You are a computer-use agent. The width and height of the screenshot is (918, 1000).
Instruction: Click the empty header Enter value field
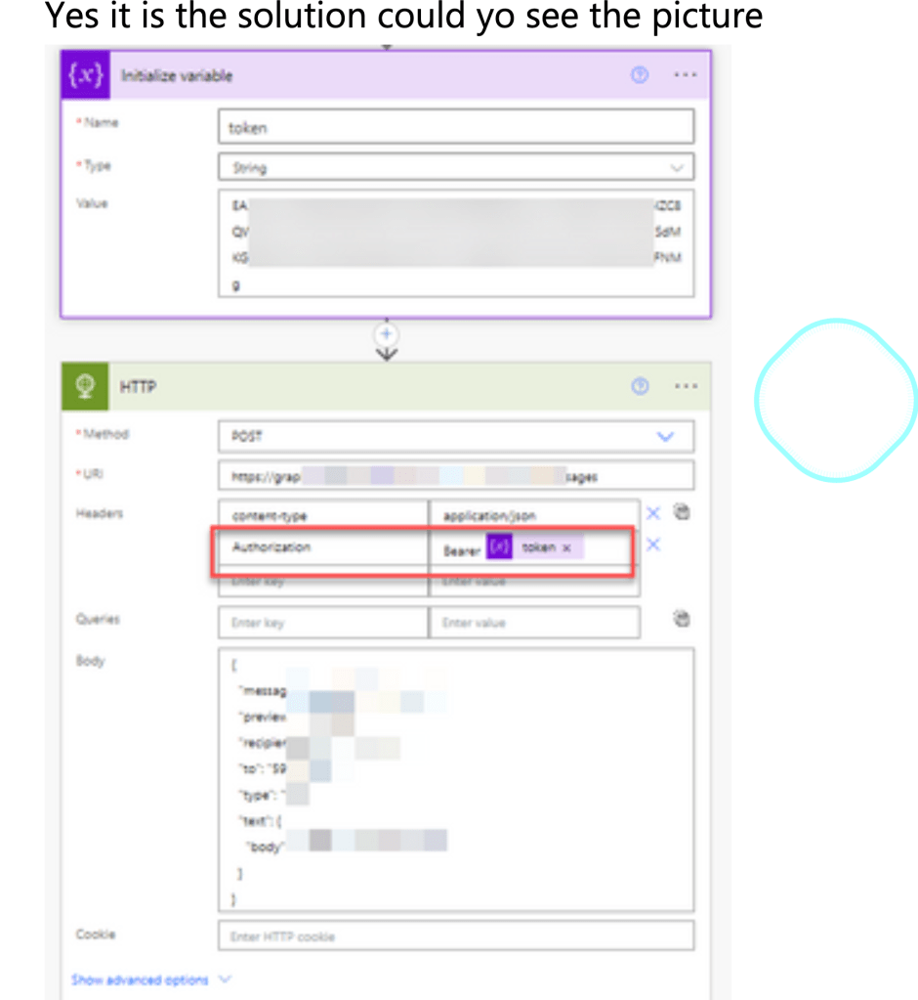point(534,581)
